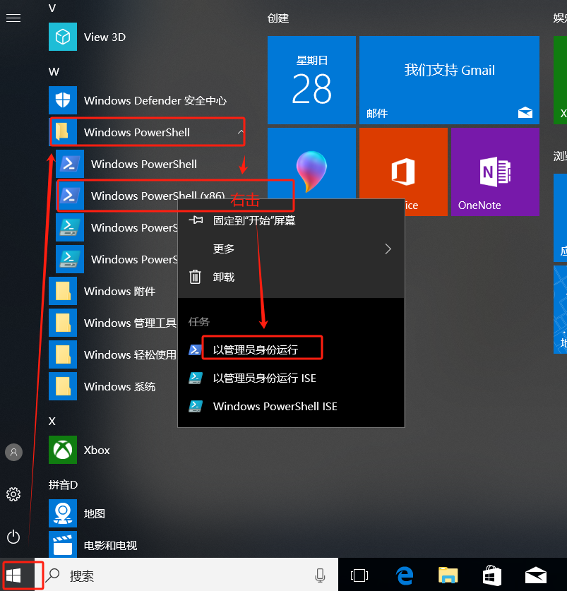The image size is (567, 591).
Task: Click the V letter group header
Action: (x=52, y=8)
